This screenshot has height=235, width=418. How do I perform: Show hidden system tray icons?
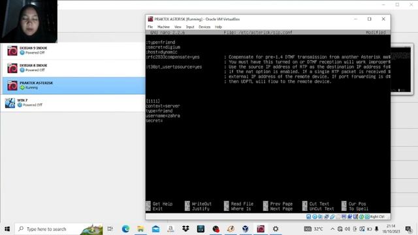332,229
